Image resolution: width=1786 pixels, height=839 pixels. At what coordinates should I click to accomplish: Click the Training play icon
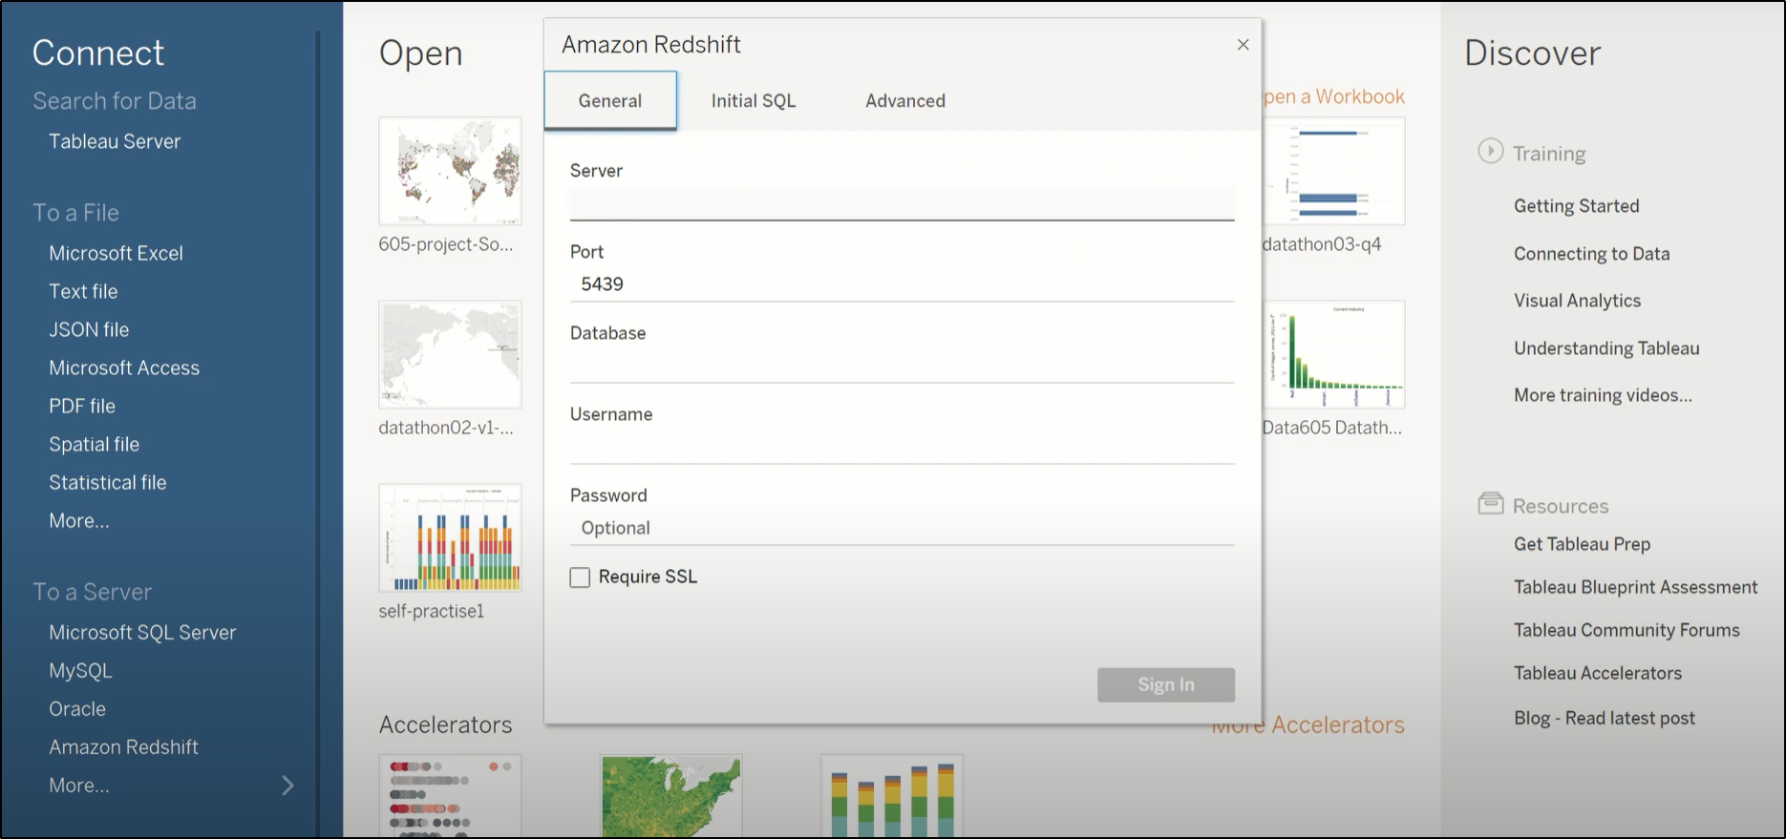(1490, 151)
